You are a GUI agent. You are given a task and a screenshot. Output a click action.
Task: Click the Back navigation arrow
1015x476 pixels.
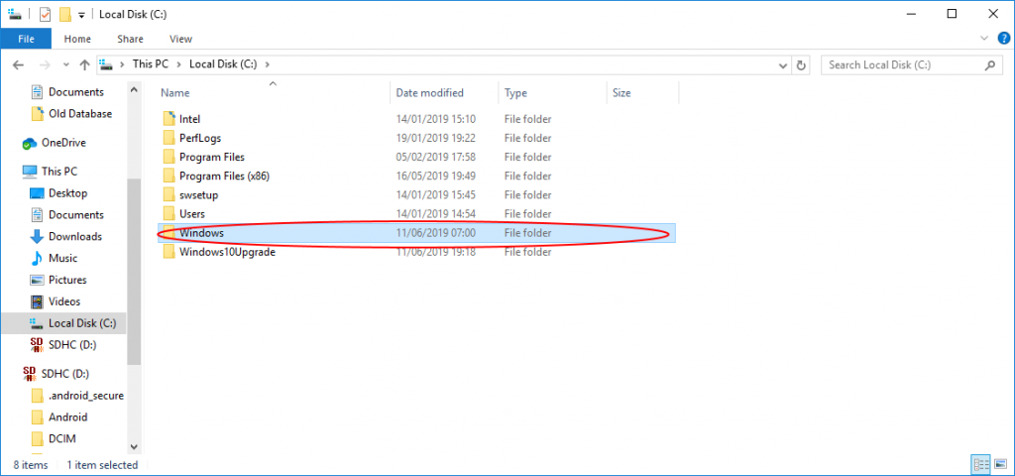pos(18,64)
